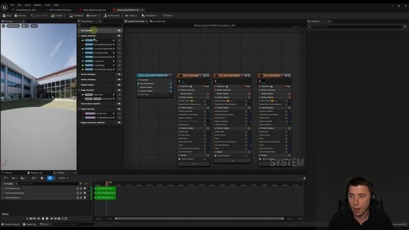Click the Perspective viewport mode button

click(13, 26)
